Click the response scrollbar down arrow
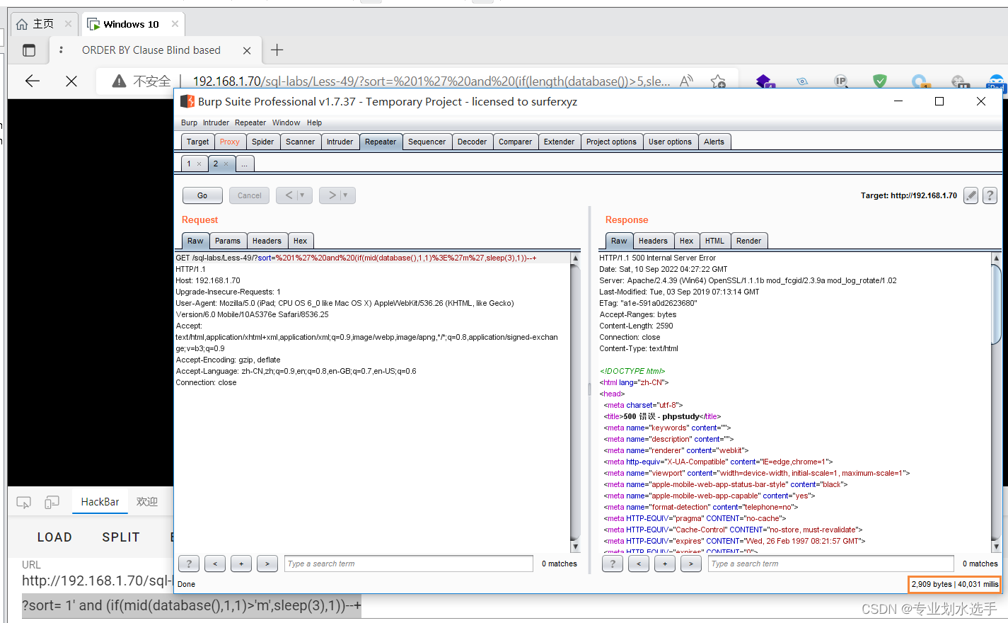Image resolution: width=1008 pixels, height=623 pixels. (997, 547)
